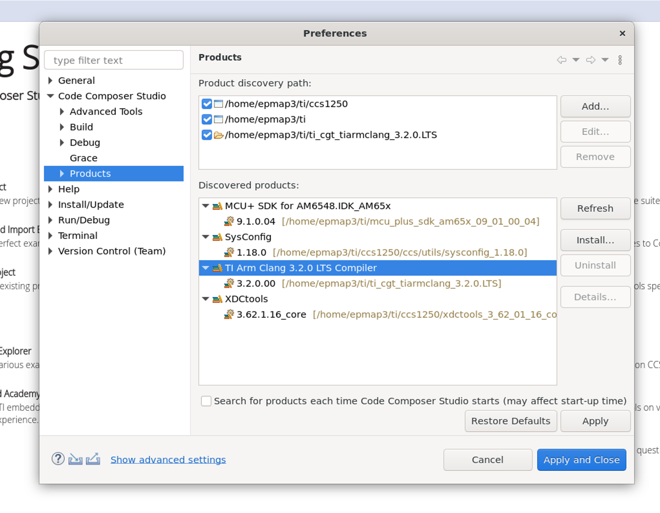Expand the General preferences category
Viewport: 660px width, 513px height.
coord(50,81)
